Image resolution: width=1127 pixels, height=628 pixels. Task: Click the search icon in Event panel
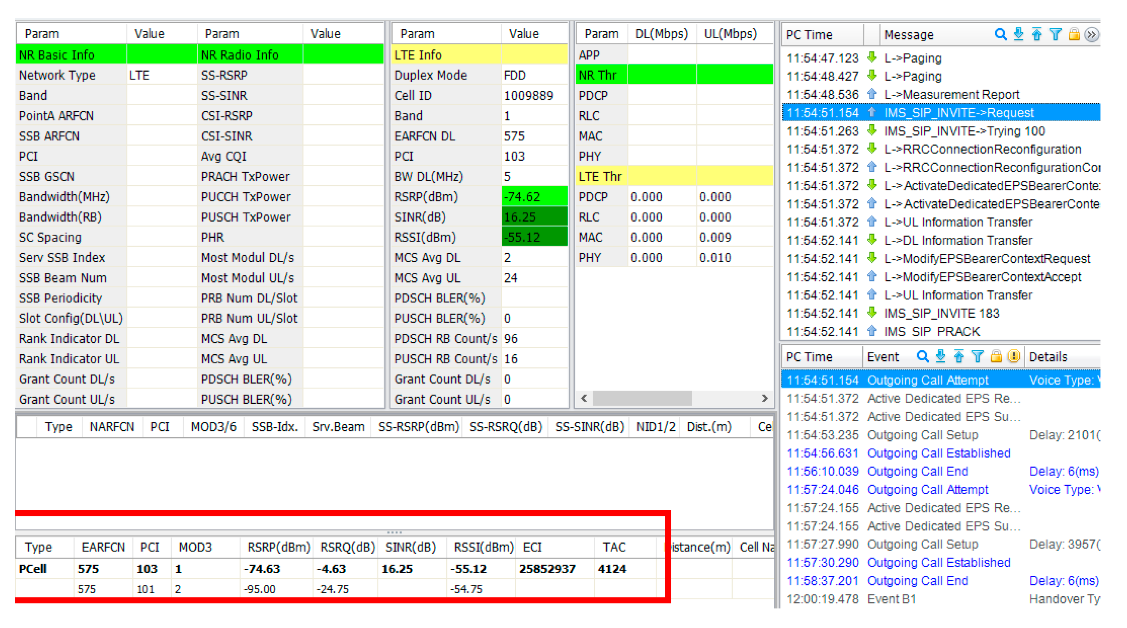coord(922,356)
